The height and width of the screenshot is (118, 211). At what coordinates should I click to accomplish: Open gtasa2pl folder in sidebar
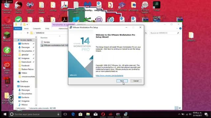(x=25, y=55)
